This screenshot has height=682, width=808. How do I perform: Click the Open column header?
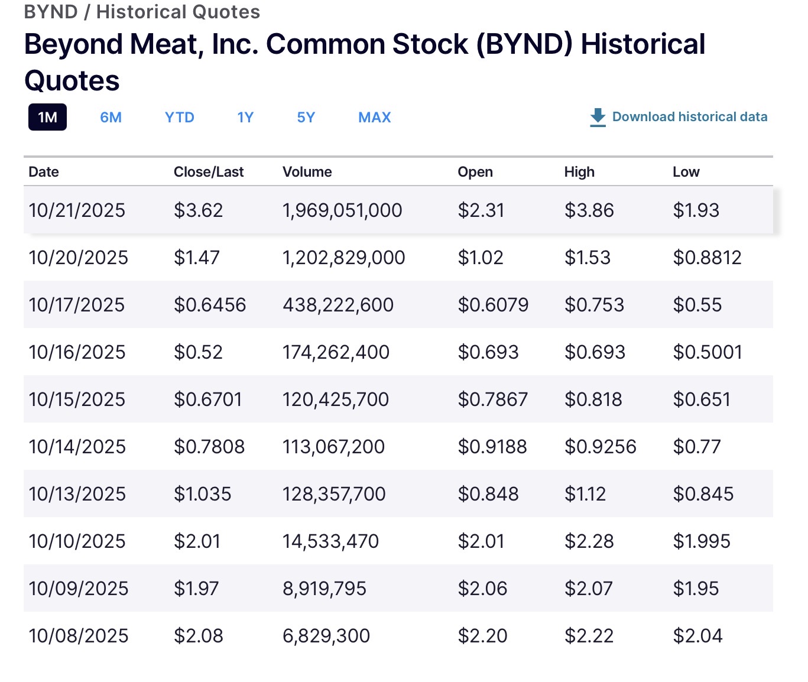click(x=475, y=172)
